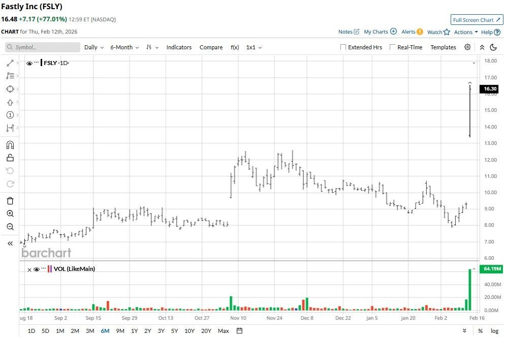This screenshot has height=337, width=505.
Task: Open the 6-Month period dropdown
Action: [124, 47]
